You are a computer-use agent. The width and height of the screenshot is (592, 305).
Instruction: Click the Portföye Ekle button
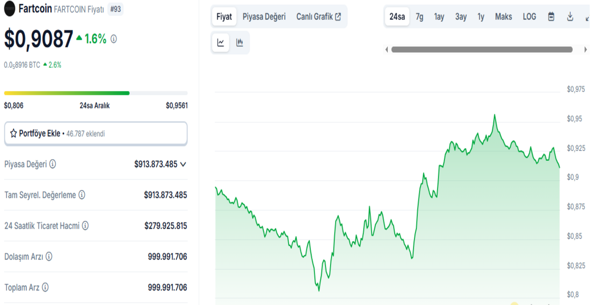click(x=96, y=133)
